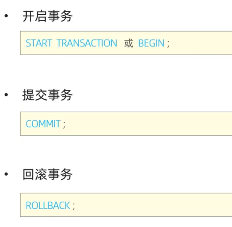This screenshot has width=232, height=227.
Task: Click the 开启事务 heading text
Action: [47, 16]
